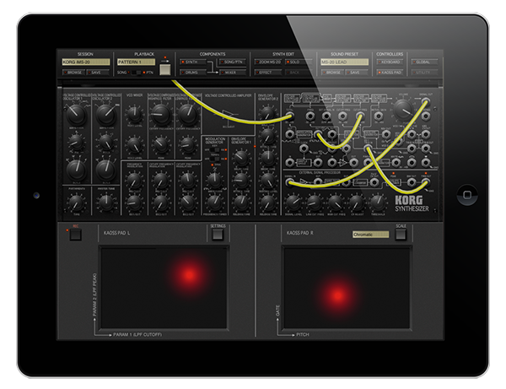Toggle the SONG/PTN playback switch

point(136,73)
